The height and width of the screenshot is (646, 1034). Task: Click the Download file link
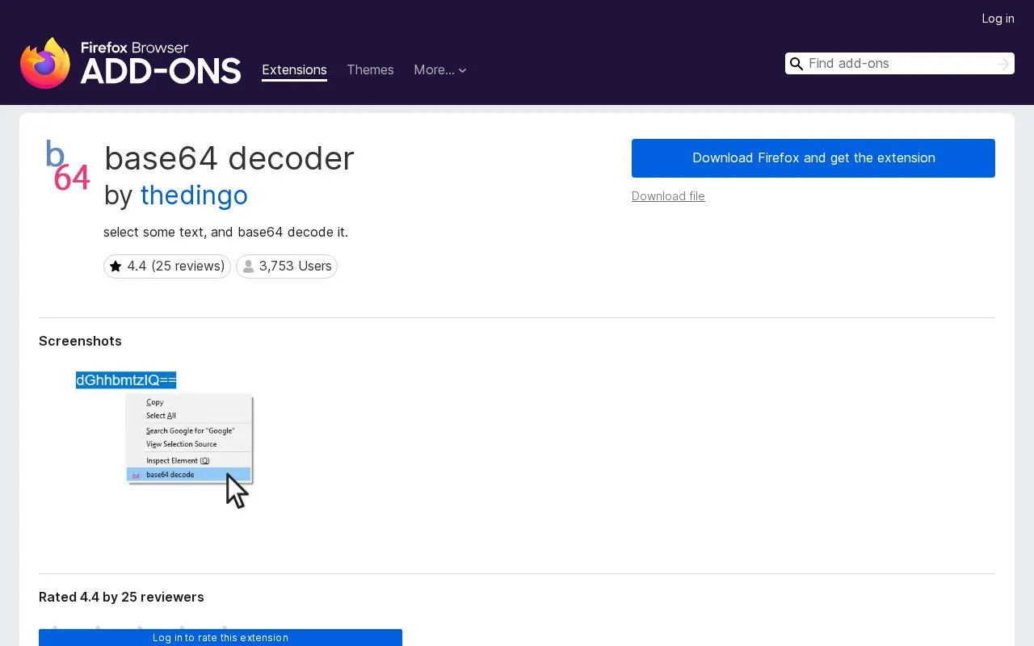(668, 196)
